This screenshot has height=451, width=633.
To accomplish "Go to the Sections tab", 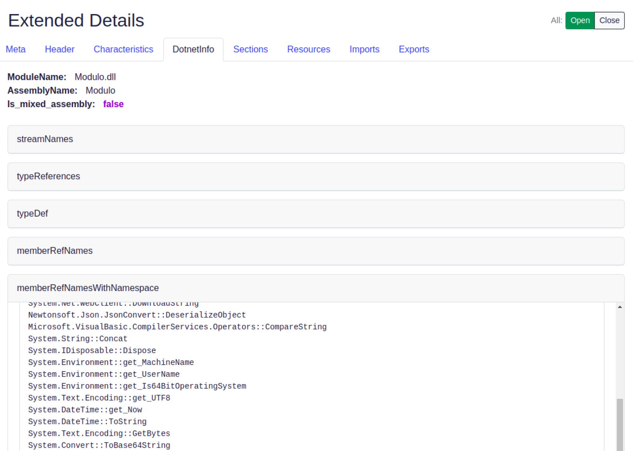I will [x=250, y=49].
